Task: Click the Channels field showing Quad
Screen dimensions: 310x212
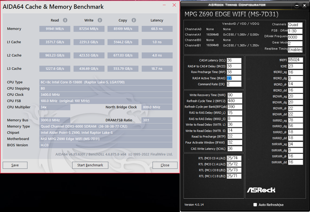Action: pos(295,25)
